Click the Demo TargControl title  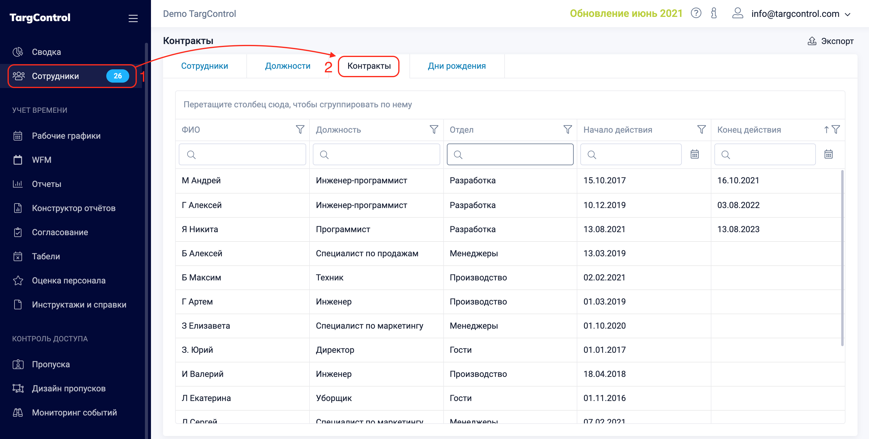coord(199,14)
